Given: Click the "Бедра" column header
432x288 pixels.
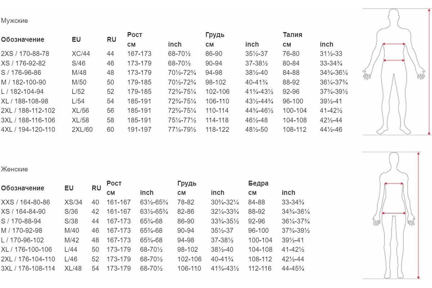Looking at the screenshot, I should pos(258,183).
